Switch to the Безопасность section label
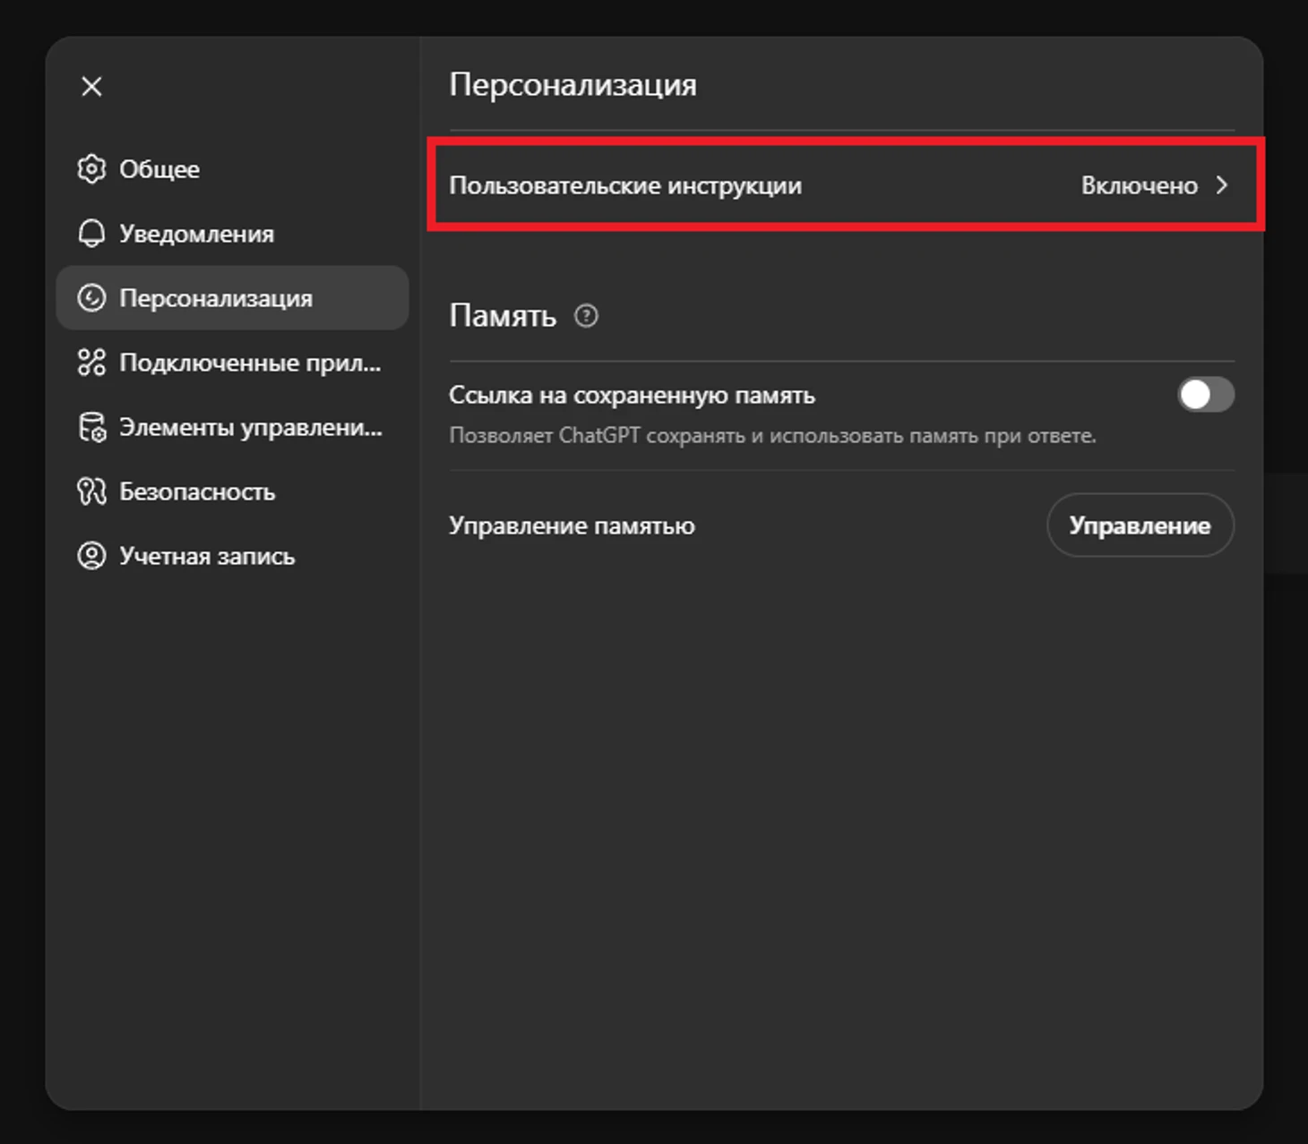 pos(197,491)
